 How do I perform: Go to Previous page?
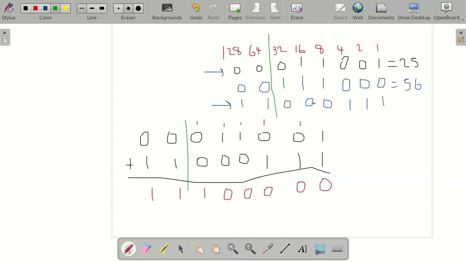click(255, 12)
